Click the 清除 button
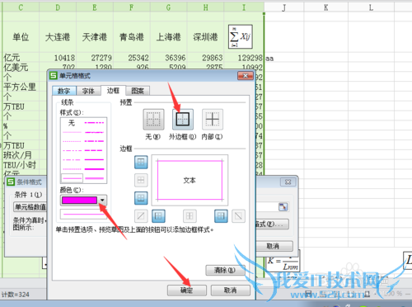412x307 pixels. point(225,270)
